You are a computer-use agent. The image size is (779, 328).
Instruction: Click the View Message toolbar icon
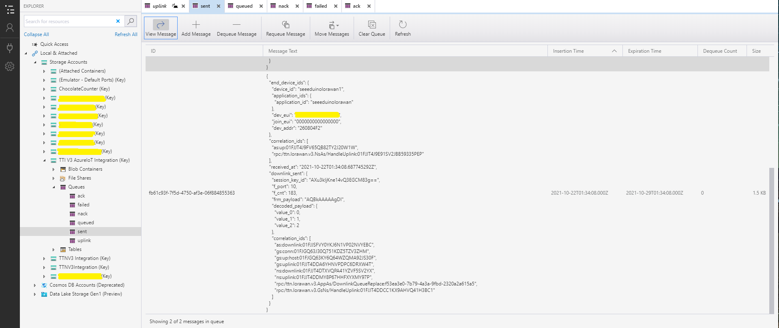tap(161, 25)
